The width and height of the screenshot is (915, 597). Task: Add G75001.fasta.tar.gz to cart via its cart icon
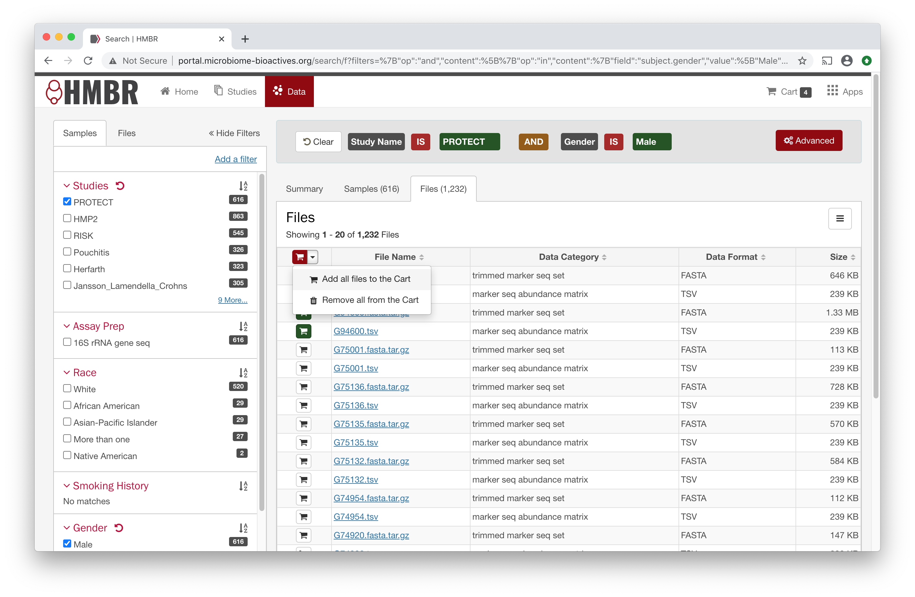pyautogui.click(x=303, y=350)
